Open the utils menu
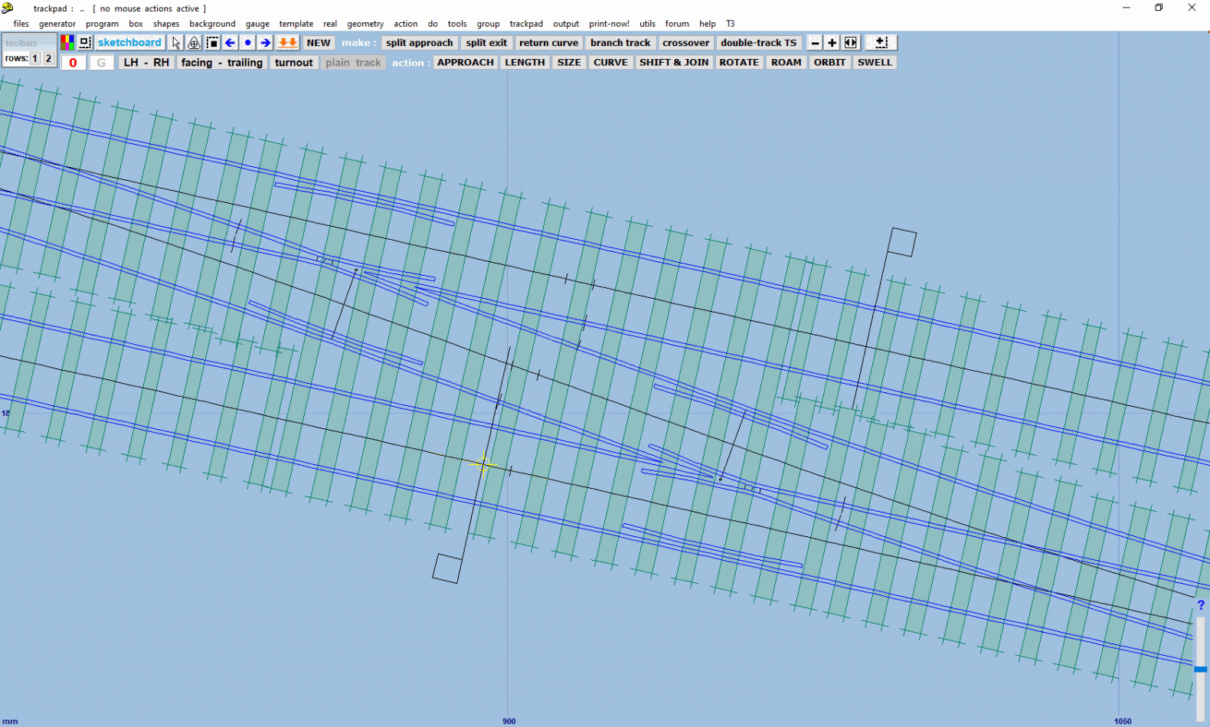The image size is (1210, 727). click(647, 24)
